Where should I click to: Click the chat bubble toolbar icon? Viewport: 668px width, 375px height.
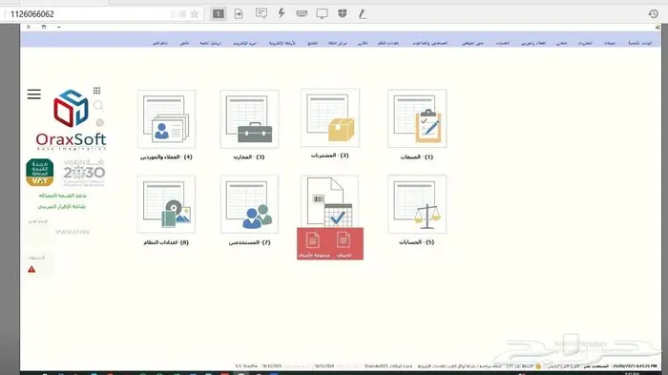[x=261, y=13]
